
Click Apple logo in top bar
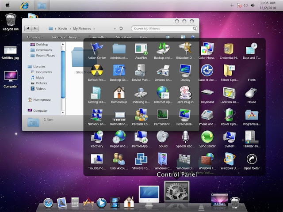click(8, 5)
